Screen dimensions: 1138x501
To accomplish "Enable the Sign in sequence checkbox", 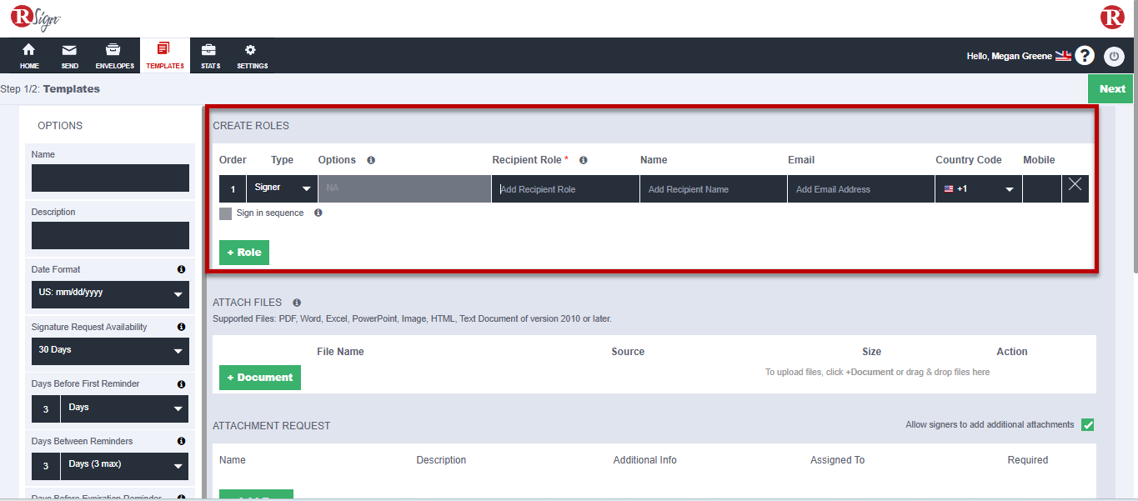I will coord(226,213).
